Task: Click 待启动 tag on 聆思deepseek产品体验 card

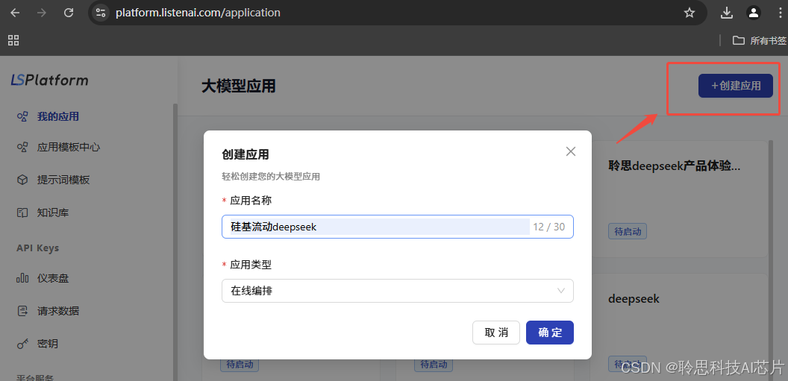Action: pyautogui.click(x=627, y=231)
